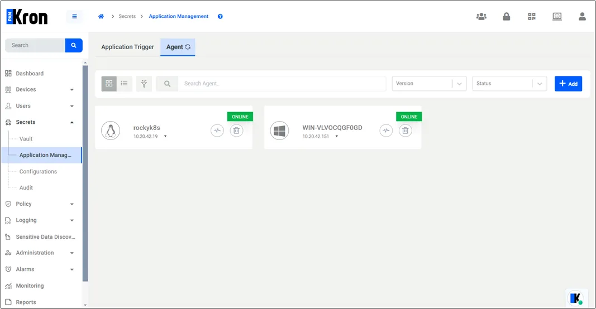Click the Windows logo icon for WIN-VLVOCQGF0GD

279,131
